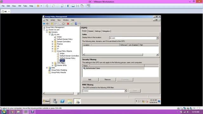
Task: Collapse the Group Policy Objects node
Action: click(x=52, y=51)
